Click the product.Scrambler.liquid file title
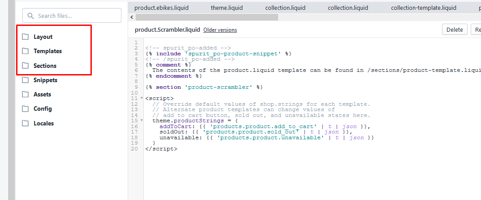Viewport: 481px width, 200px height. point(167,29)
